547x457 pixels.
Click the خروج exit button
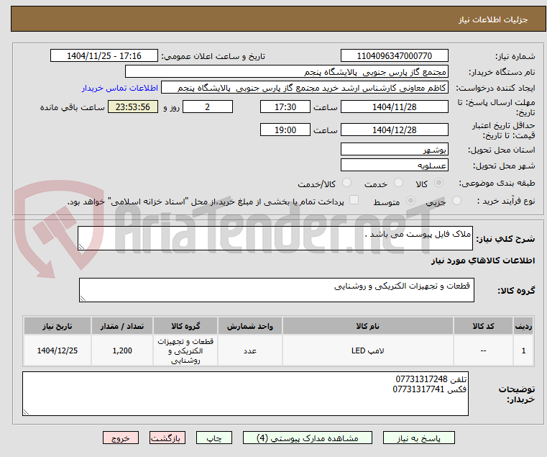coord(121,438)
